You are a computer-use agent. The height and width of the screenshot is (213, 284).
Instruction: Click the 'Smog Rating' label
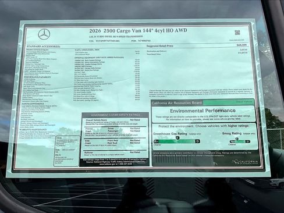tap(232, 133)
